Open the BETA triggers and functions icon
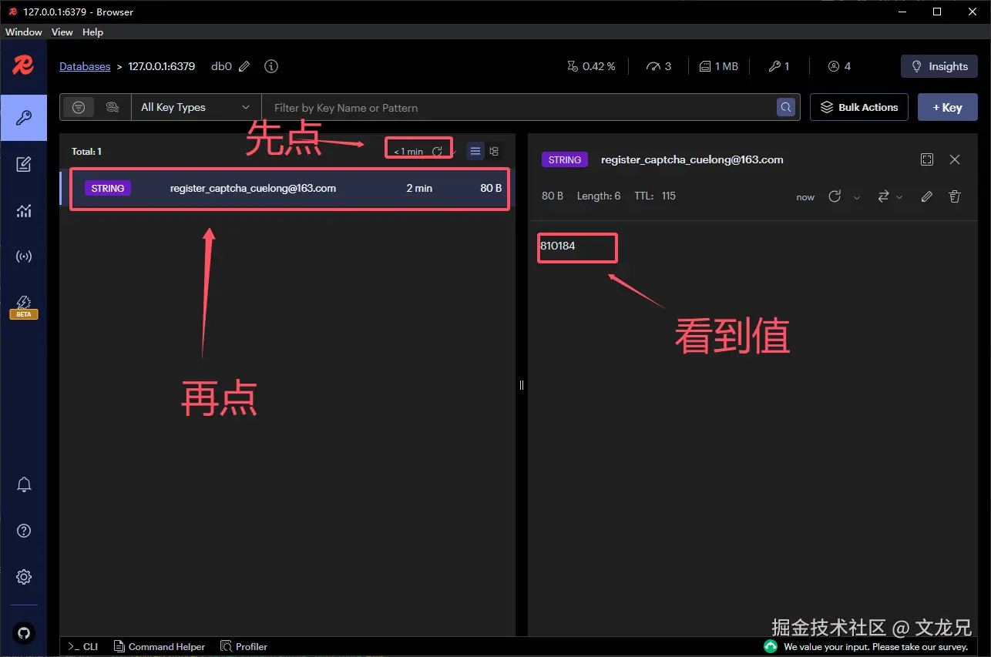991x657 pixels. 23,306
